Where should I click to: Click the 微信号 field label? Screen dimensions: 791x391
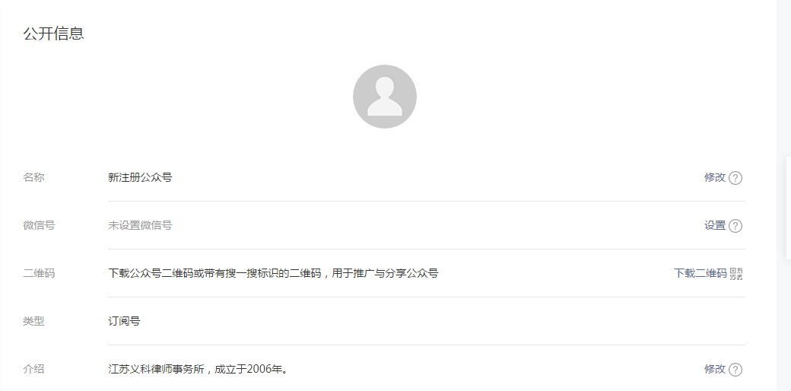(39, 225)
